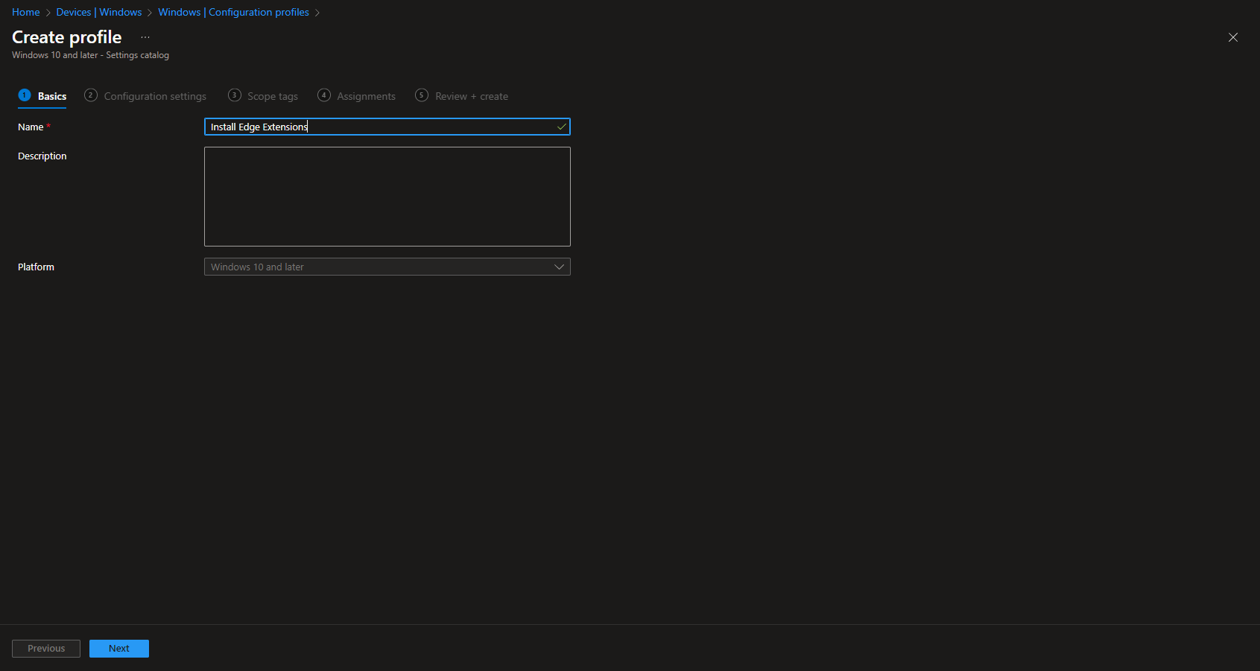
Task: Jump to the Assignments step
Action: click(x=366, y=95)
